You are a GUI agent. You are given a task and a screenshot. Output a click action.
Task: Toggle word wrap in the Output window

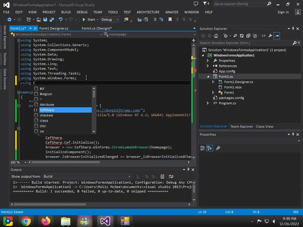tap(171, 176)
